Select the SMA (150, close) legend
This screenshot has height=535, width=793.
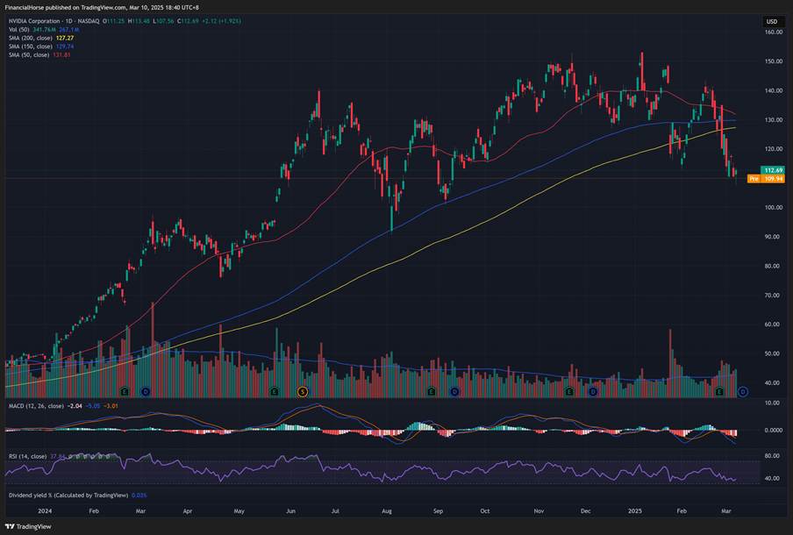pyautogui.click(x=31, y=46)
